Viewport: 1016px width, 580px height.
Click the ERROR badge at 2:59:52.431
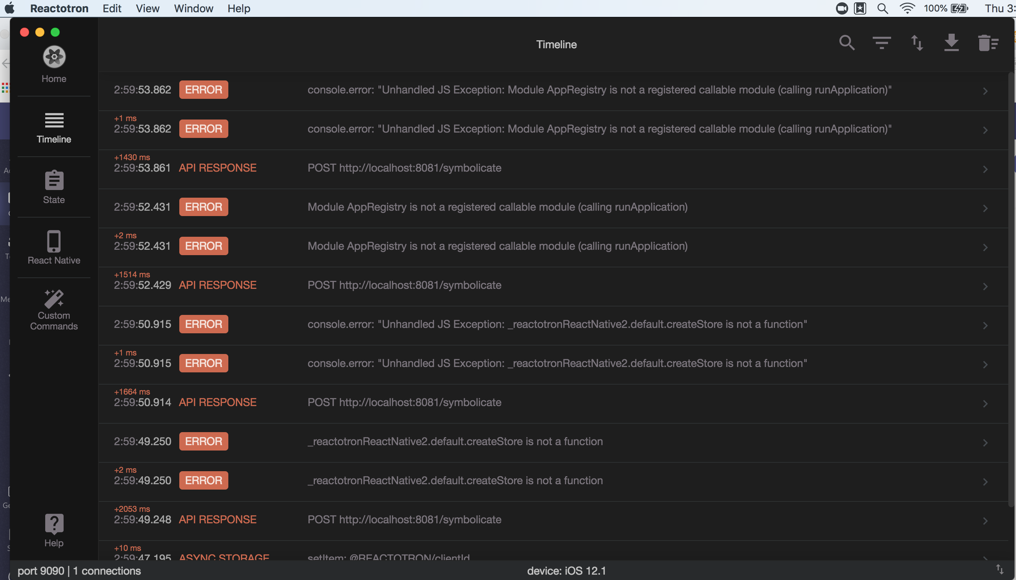(x=203, y=207)
